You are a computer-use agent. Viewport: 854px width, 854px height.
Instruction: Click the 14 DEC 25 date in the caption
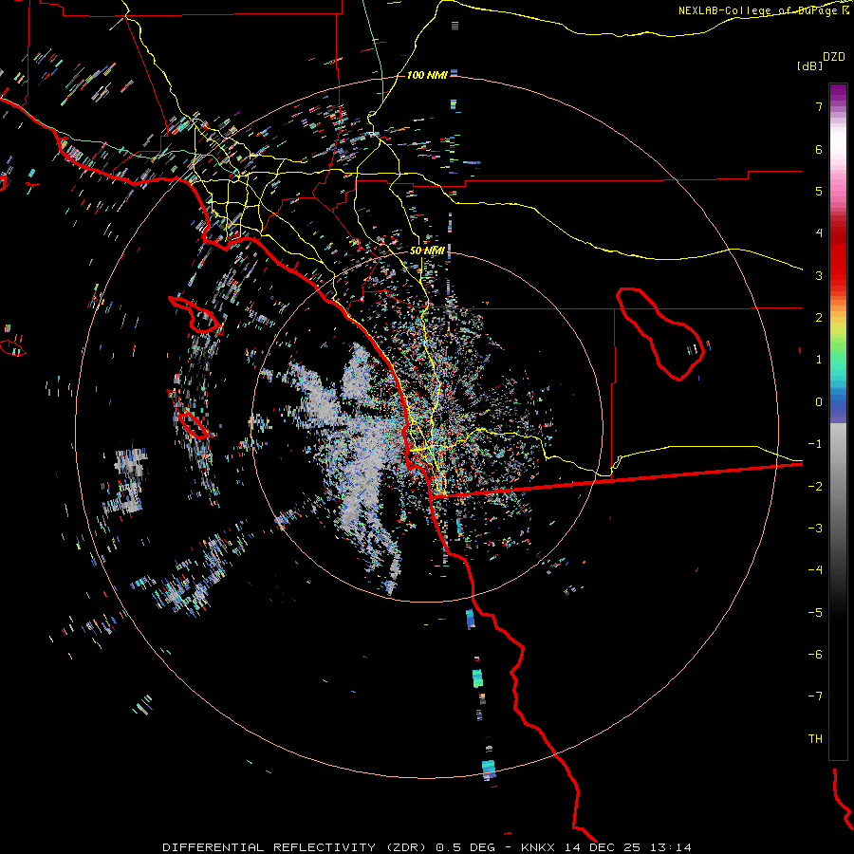(x=603, y=847)
